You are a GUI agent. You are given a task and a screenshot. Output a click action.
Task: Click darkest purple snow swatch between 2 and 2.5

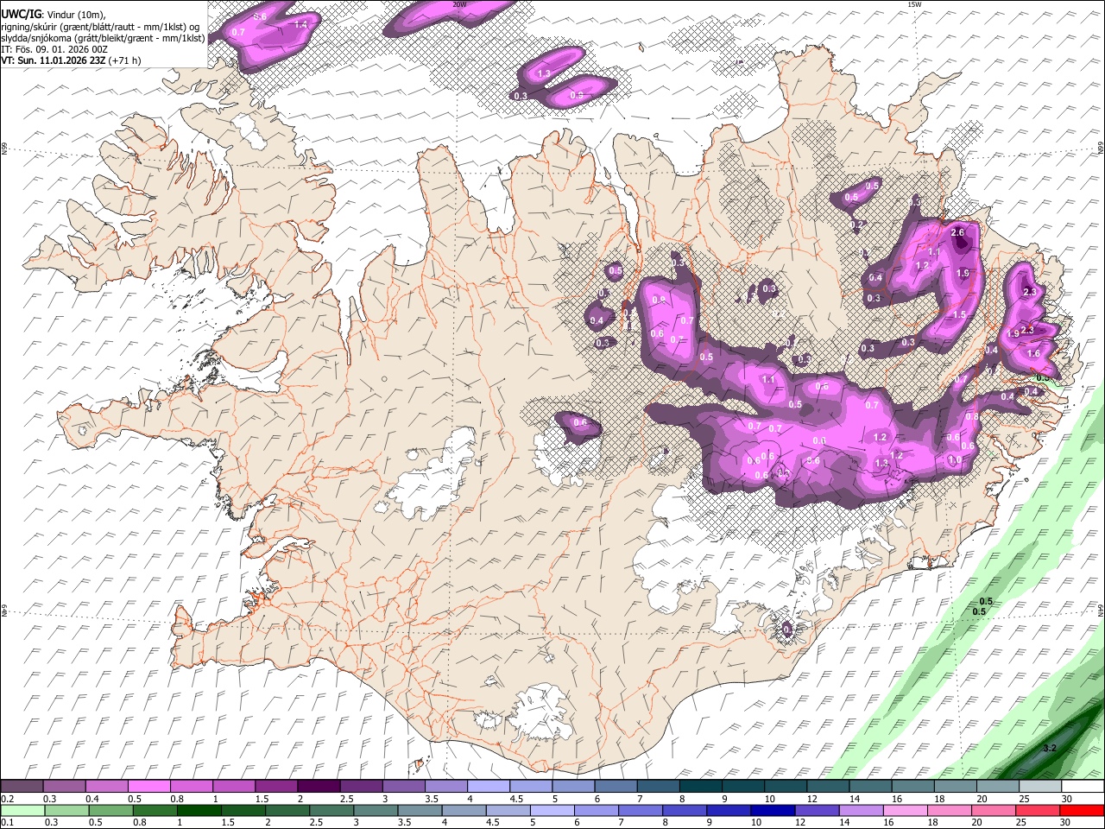click(319, 787)
